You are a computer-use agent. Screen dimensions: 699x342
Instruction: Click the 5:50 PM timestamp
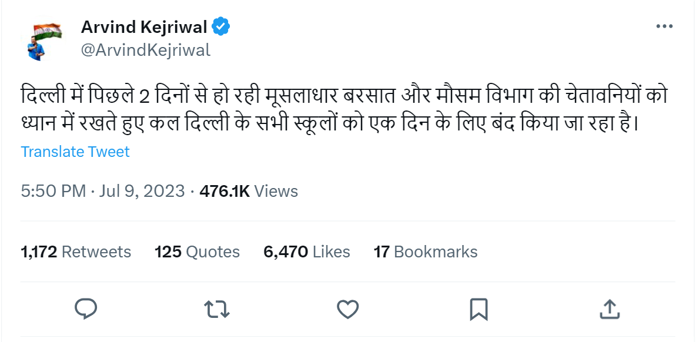point(53,191)
